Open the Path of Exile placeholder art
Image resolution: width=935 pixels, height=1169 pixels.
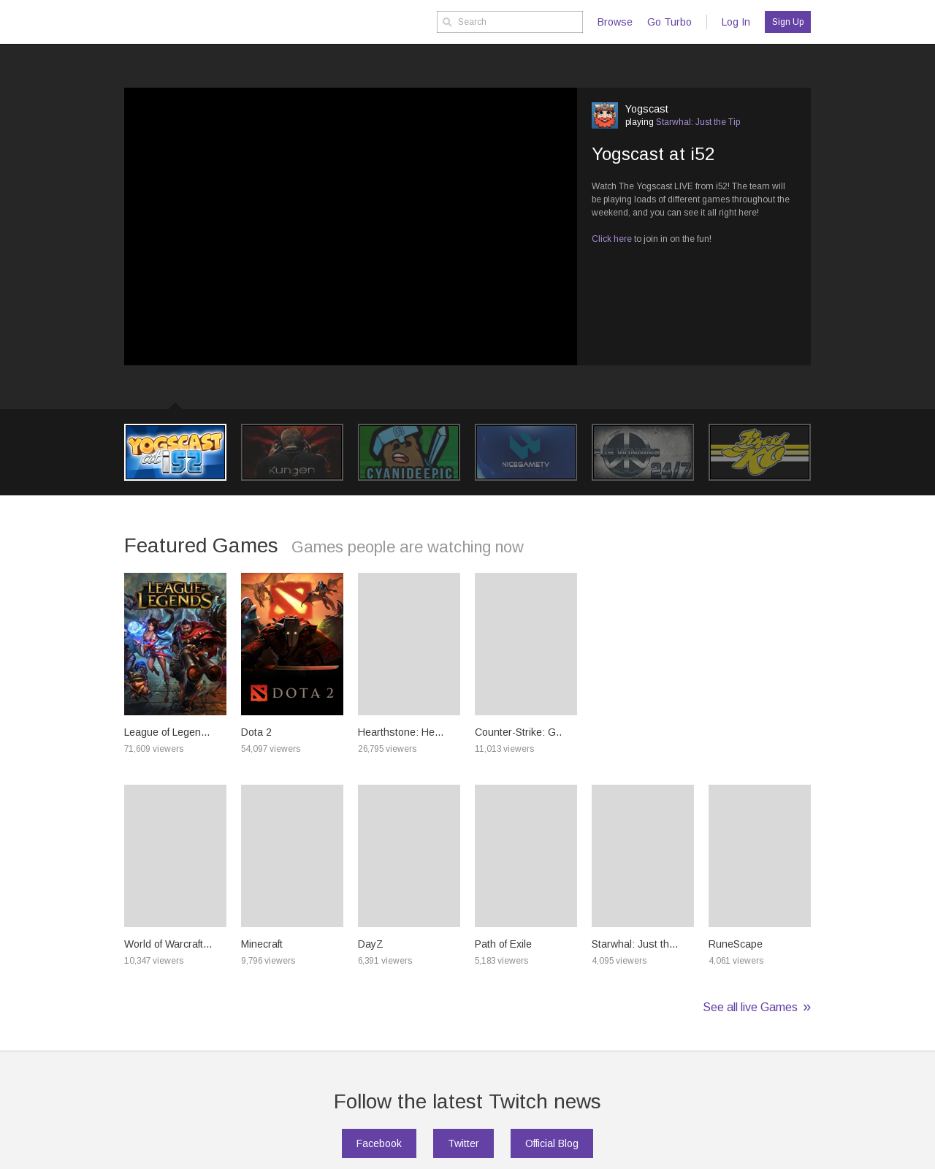coord(526,856)
